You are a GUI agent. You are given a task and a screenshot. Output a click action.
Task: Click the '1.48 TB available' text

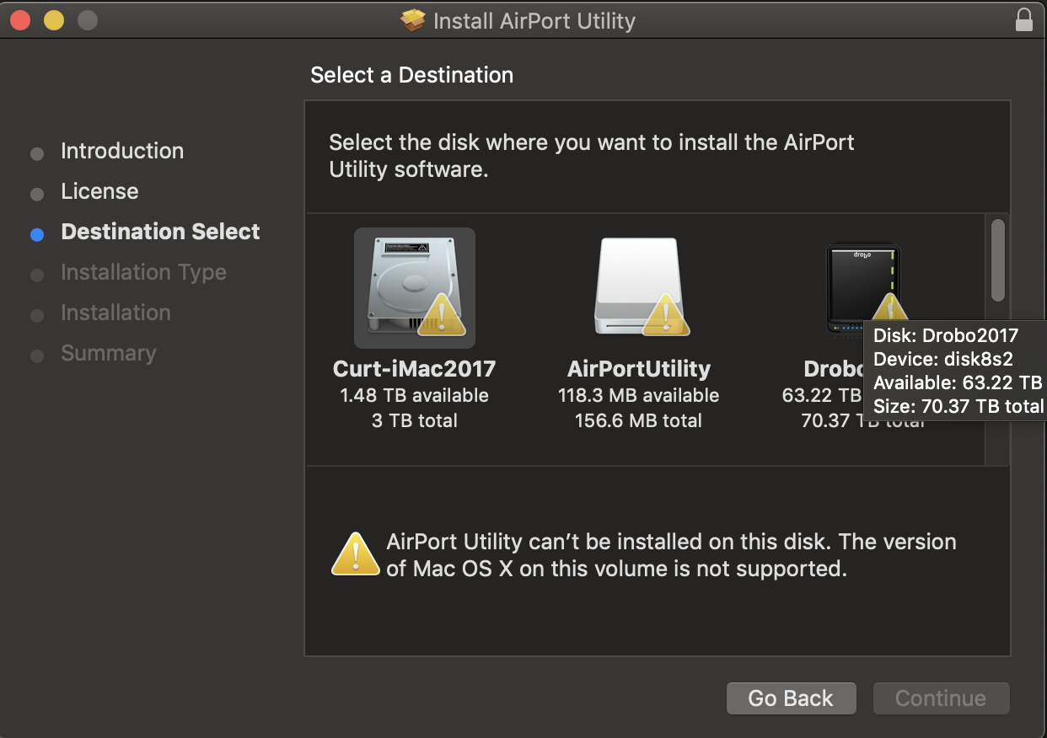click(415, 395)
